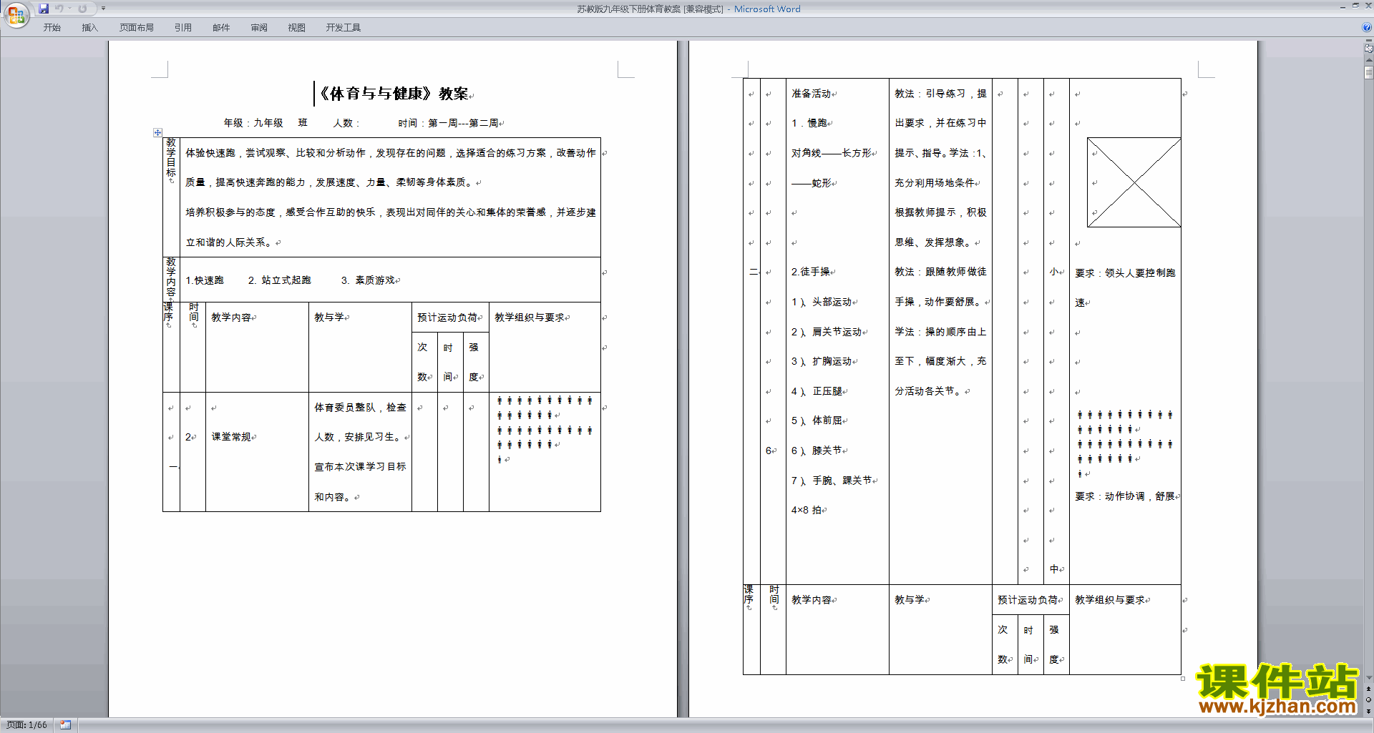Click the text 7）、手腕、踝关节
The image size is (1374, 733).
832,481
